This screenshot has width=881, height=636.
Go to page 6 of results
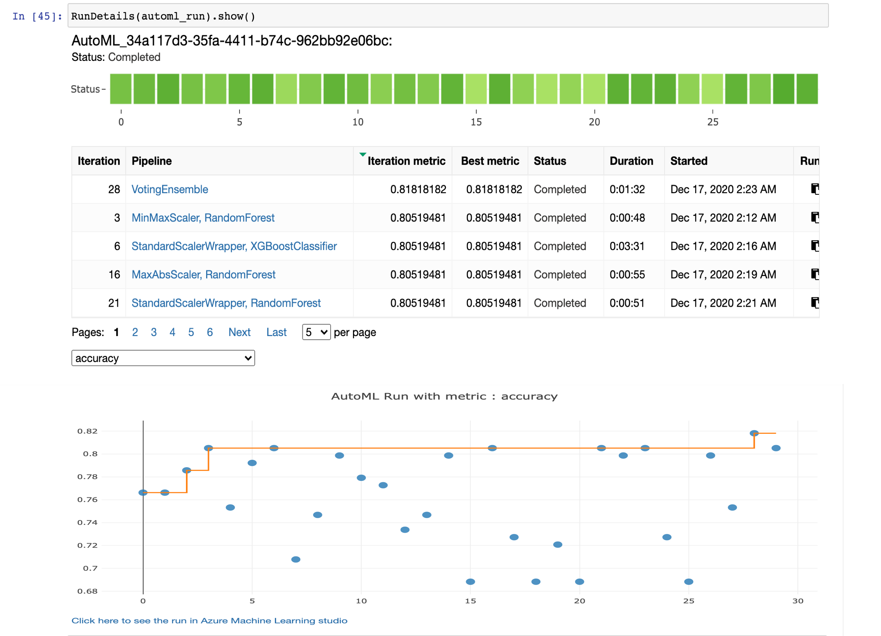click(210, 332)
